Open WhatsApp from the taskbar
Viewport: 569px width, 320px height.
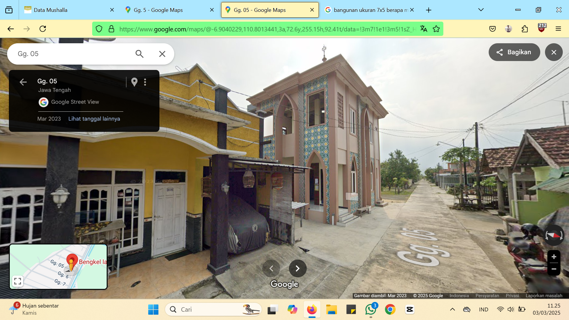[371, 309]
